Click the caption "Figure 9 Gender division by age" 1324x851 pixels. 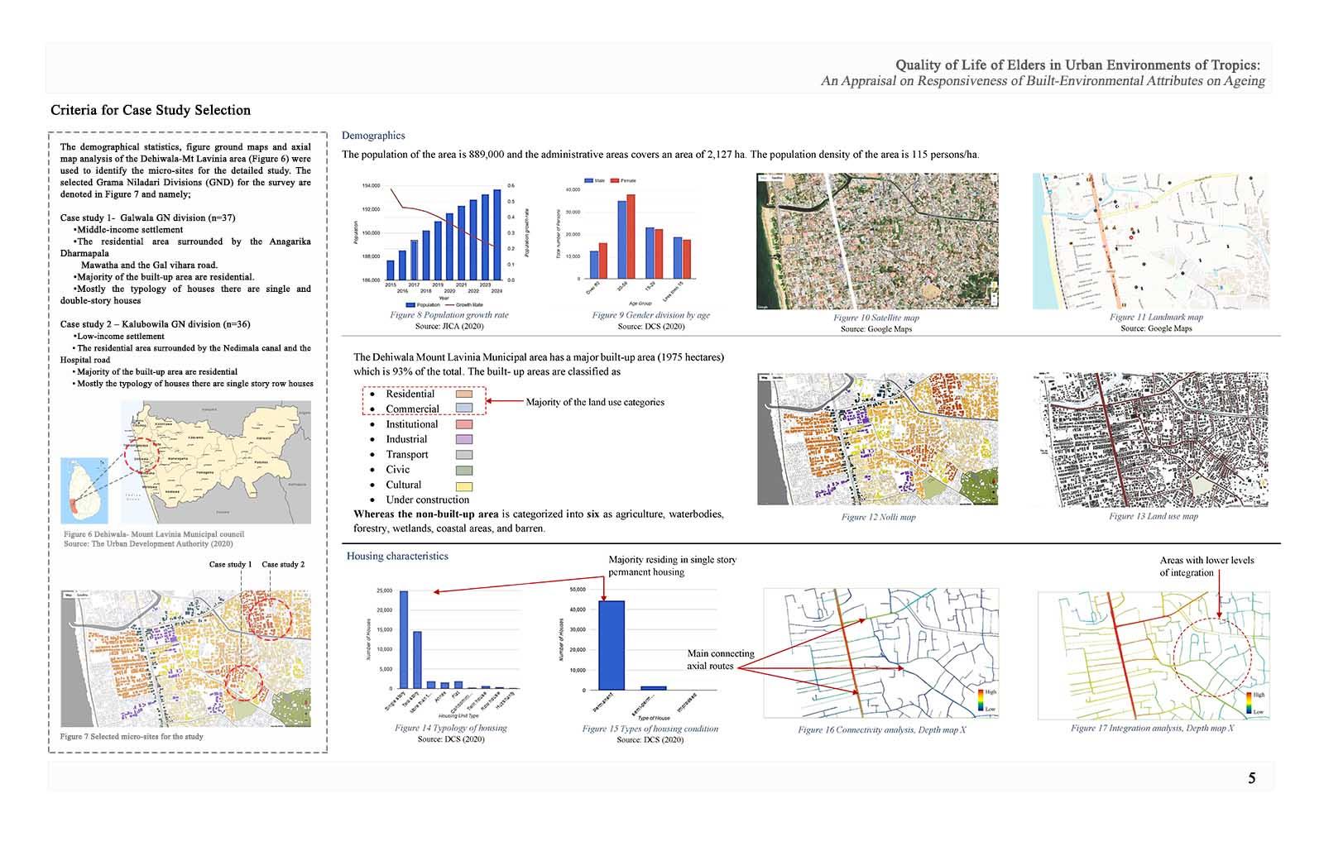(650, 315)
